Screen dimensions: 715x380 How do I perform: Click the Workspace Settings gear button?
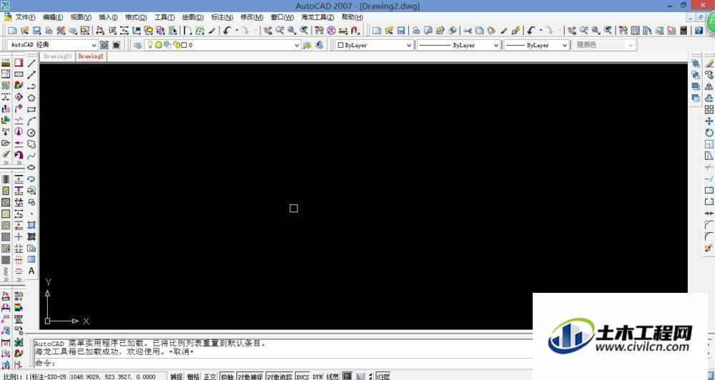coord(104,45)
